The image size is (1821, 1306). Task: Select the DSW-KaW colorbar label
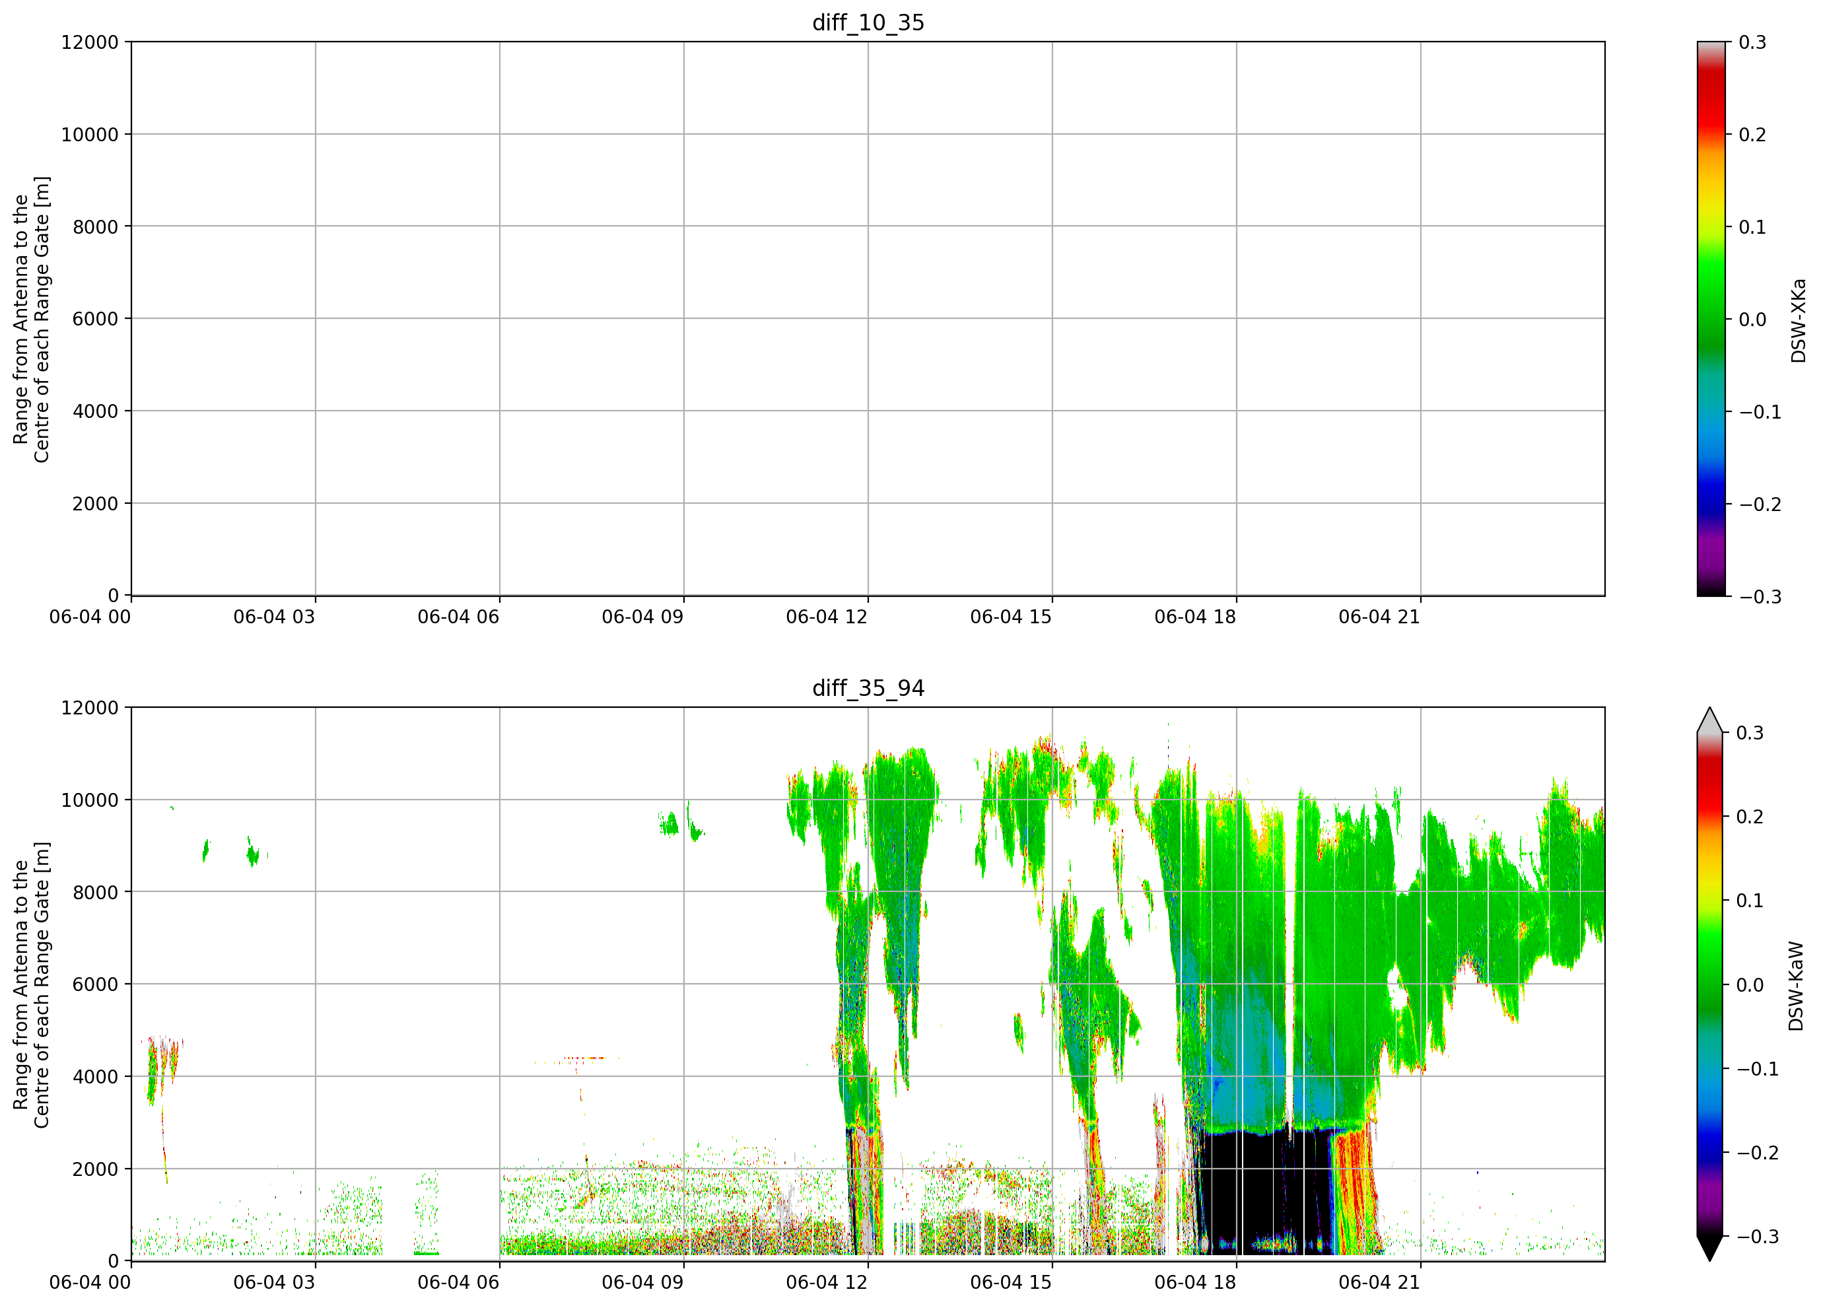pyautogui.click(x=1796, y=986)
